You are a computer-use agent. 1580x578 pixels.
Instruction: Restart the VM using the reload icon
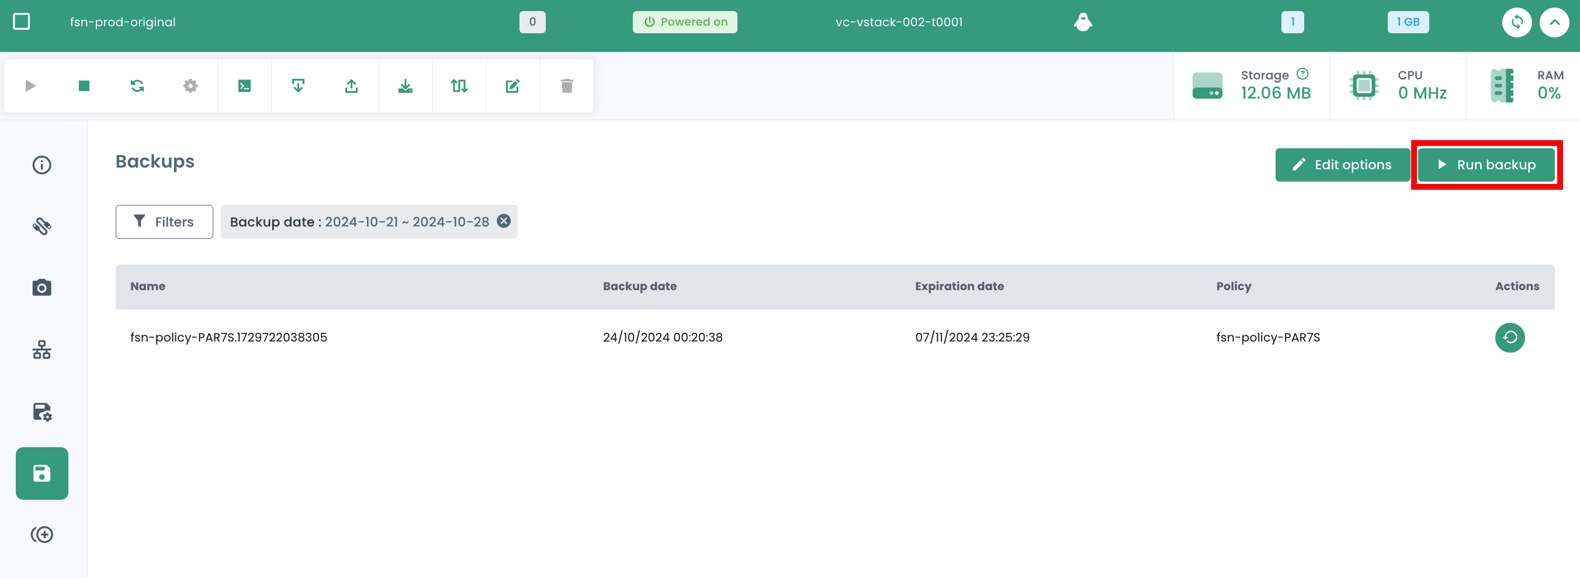click(x=137, y=86)
